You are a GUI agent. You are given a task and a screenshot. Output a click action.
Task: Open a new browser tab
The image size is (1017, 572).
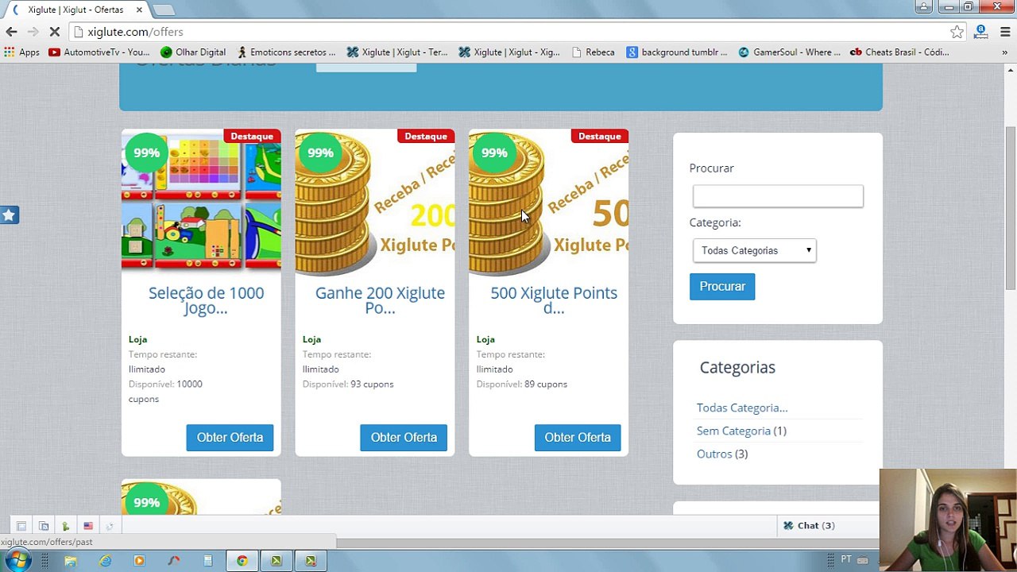coord(164,10)
